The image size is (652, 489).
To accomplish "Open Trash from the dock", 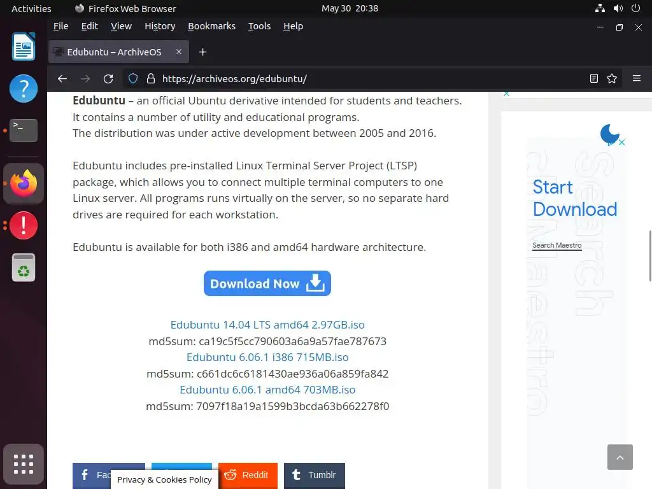I will pos(24,267).
